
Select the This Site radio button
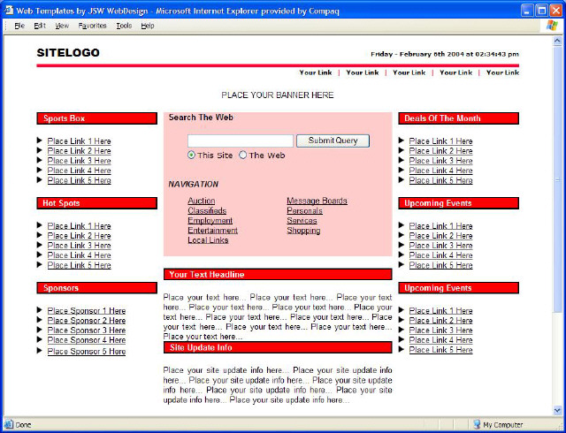(192, 155)
